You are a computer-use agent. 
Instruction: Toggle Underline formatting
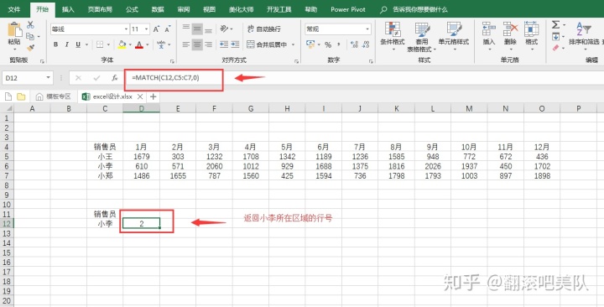78,44
